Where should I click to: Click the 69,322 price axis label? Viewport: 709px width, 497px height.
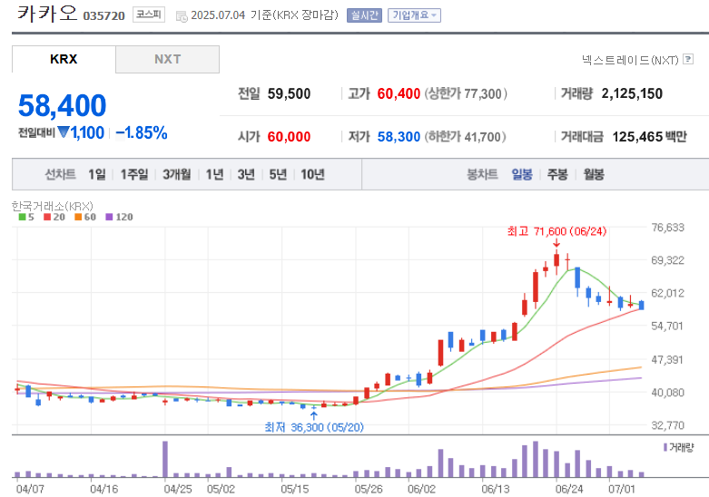pos(668,260)
